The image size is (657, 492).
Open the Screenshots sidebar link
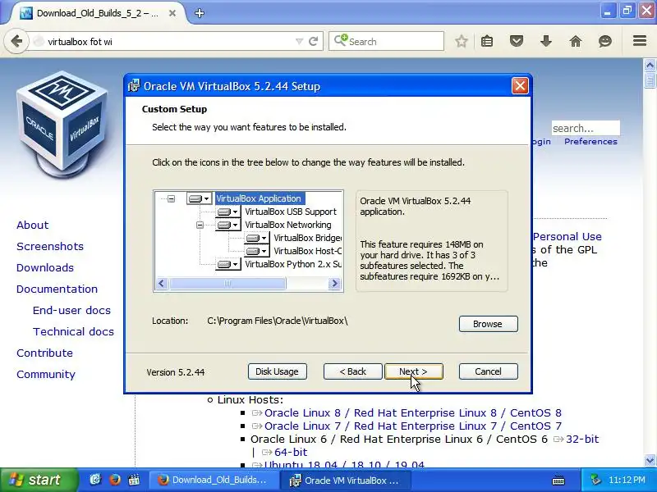[50, 247]
